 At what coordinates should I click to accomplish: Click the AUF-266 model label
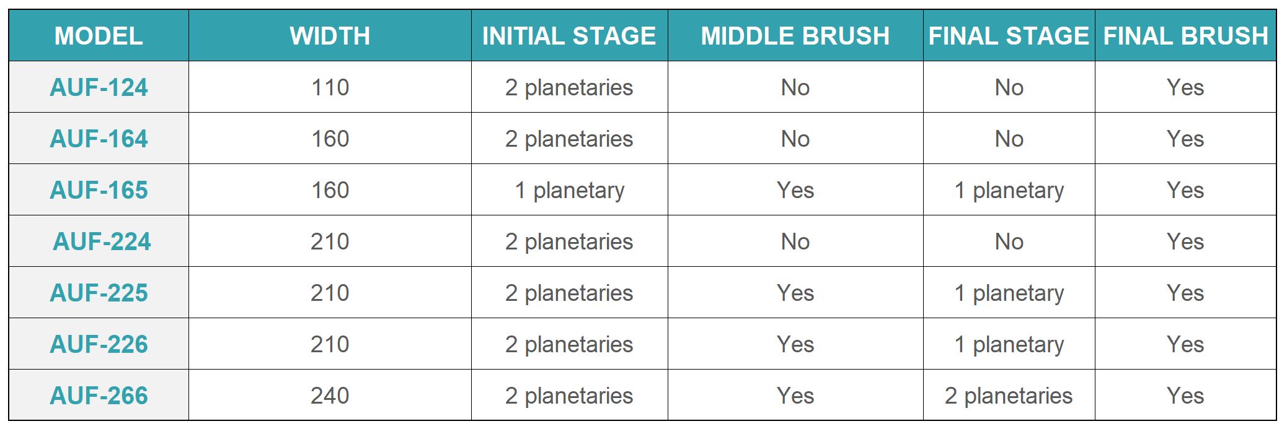coord(99,396)
